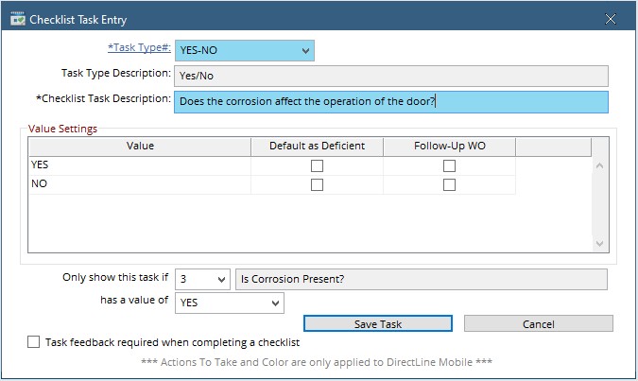The width and height of the screenshot is (638, 381).
Task: Click the Task Type Description field
Action: click(x=390, y=76)
